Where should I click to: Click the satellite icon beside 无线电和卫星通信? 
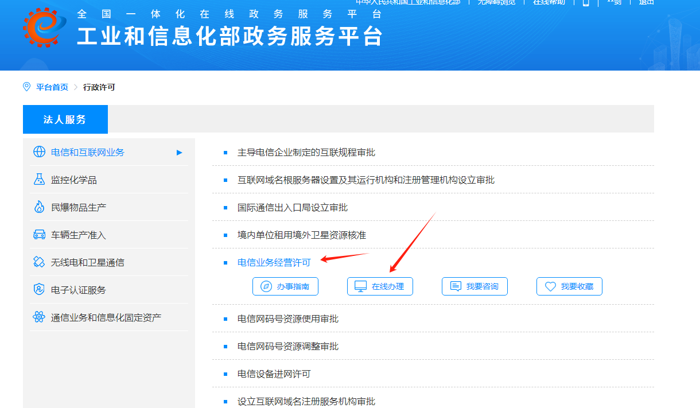point(39,262)
